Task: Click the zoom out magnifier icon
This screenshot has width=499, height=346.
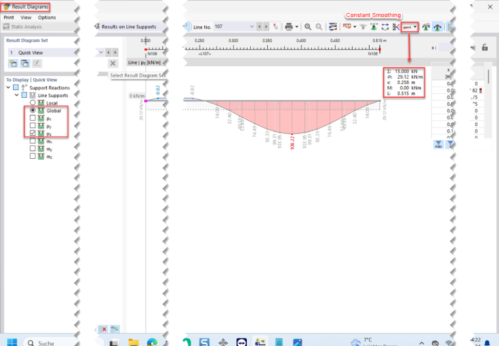Action: 318,27
